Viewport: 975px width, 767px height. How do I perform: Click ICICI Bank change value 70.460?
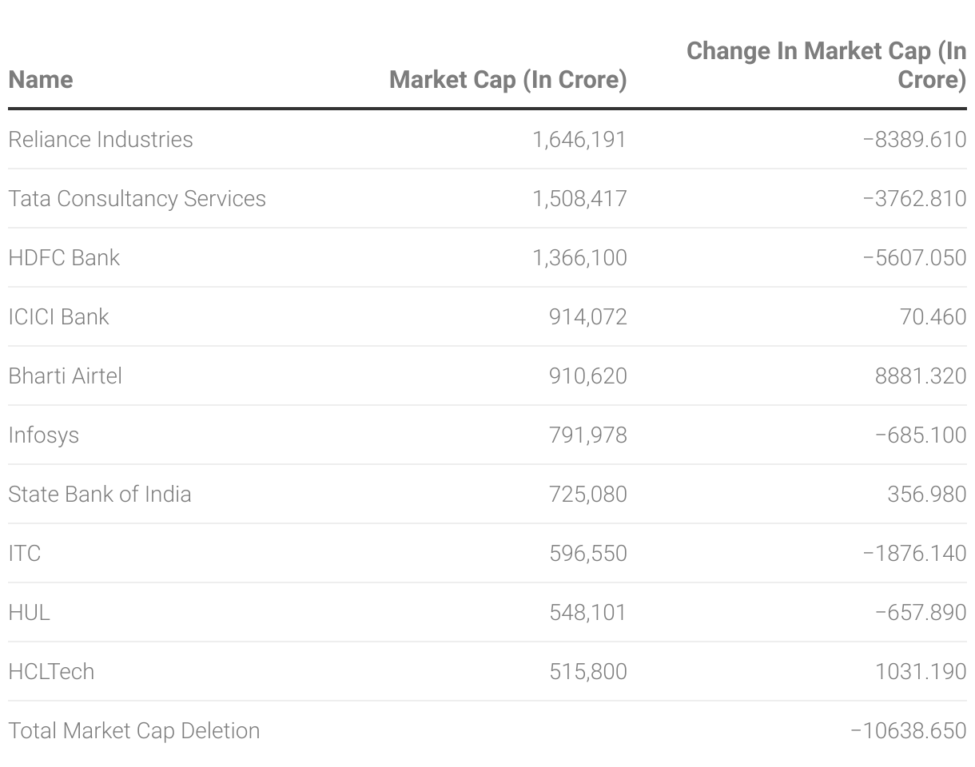pyautogui.click(x=933, y=316)
